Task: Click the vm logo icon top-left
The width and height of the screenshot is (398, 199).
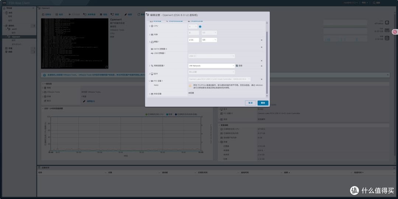Action: click(x=4, y=3)
